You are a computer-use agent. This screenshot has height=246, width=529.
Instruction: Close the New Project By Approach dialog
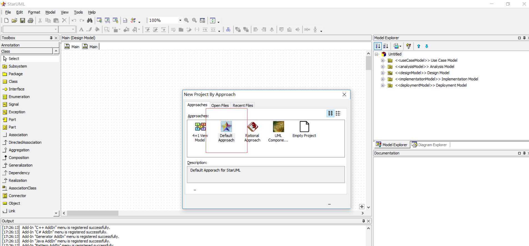(x=344, y=94)
